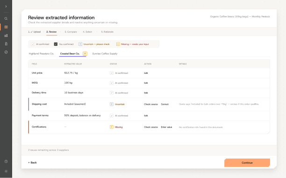The image size is (286, 178).
Task: Open the settings gear icon in sidebar
Action: coord(6,171)
